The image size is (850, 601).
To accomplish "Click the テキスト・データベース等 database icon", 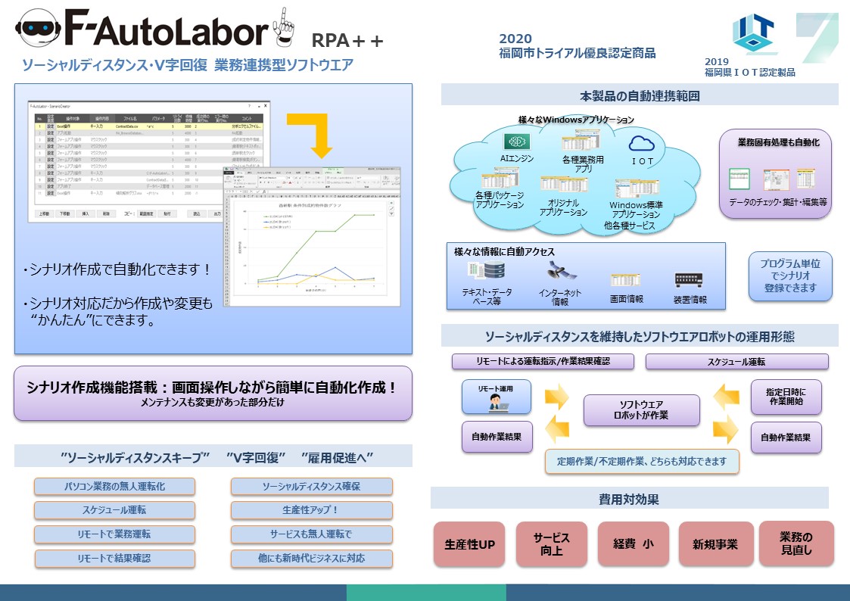I will [486, 270].
